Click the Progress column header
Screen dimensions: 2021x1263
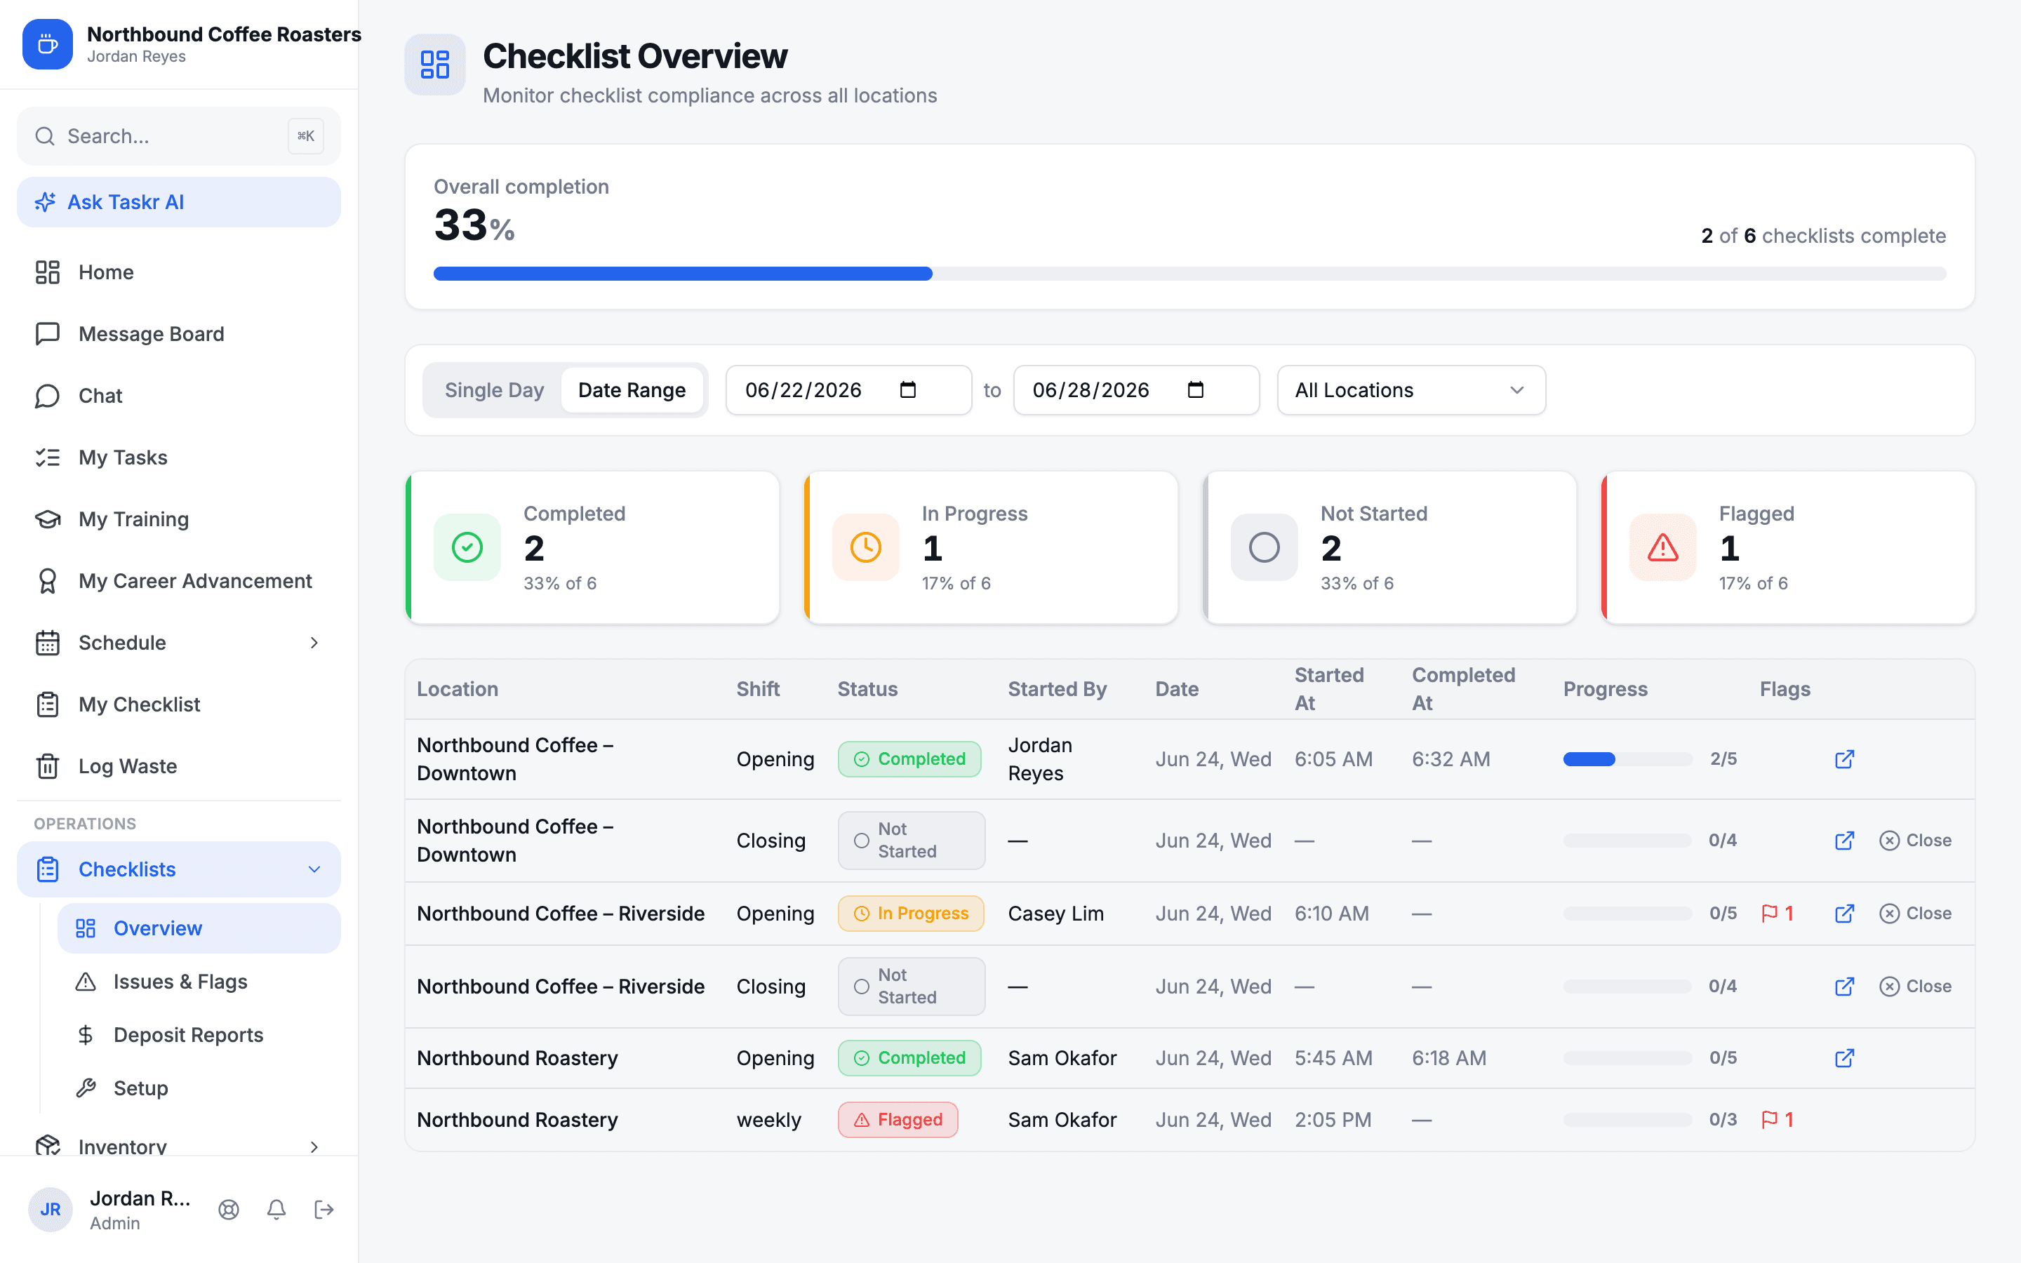tap(1605, 689)
